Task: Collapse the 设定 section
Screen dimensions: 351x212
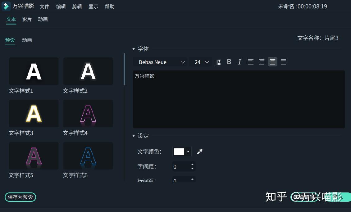Action: tap(134, 136)
